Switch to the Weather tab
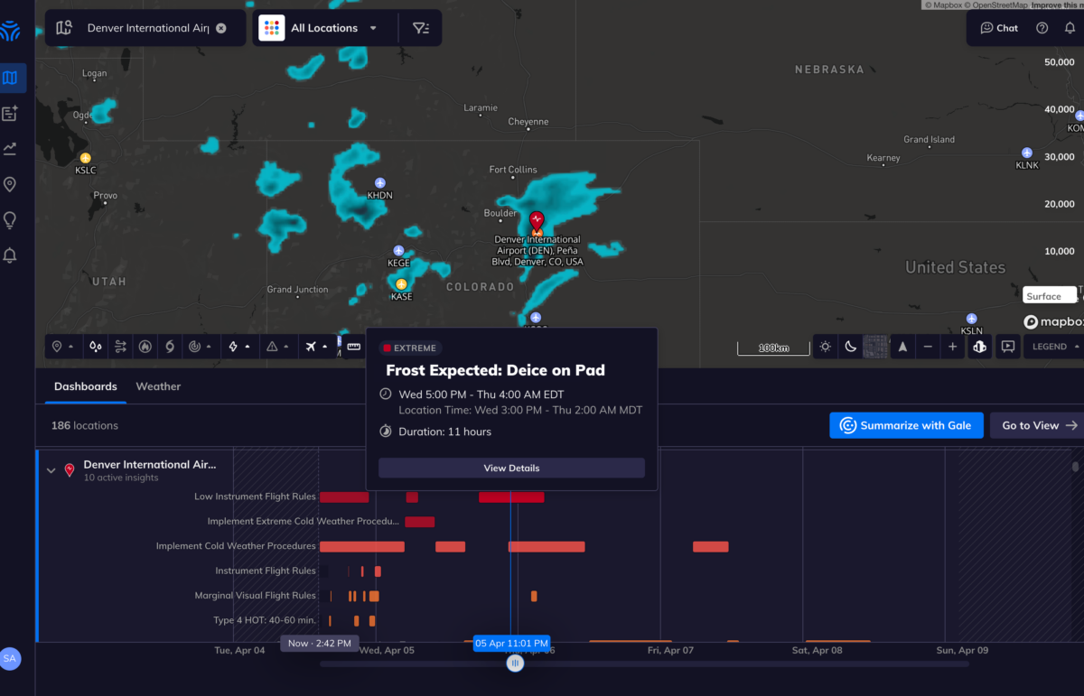1084x696 pixels. 158,386
